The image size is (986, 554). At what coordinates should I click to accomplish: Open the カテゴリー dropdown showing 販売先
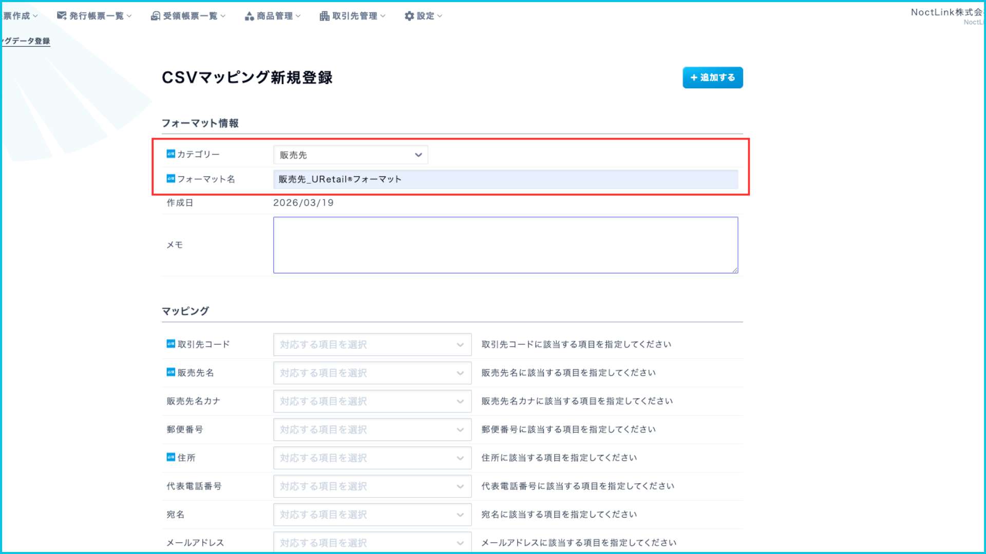pyautogui.click(x=350, y=155)
